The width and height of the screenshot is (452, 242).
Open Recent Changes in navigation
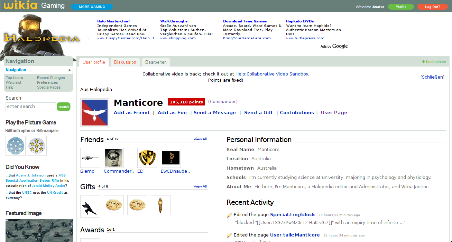[x=51, y=78]
